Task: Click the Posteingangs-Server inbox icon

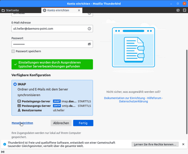Action: pos(19,101)
